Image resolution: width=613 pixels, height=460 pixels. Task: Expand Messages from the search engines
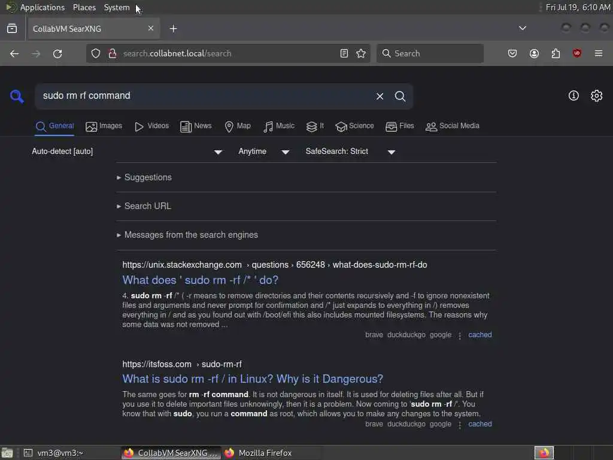[187, 235]
